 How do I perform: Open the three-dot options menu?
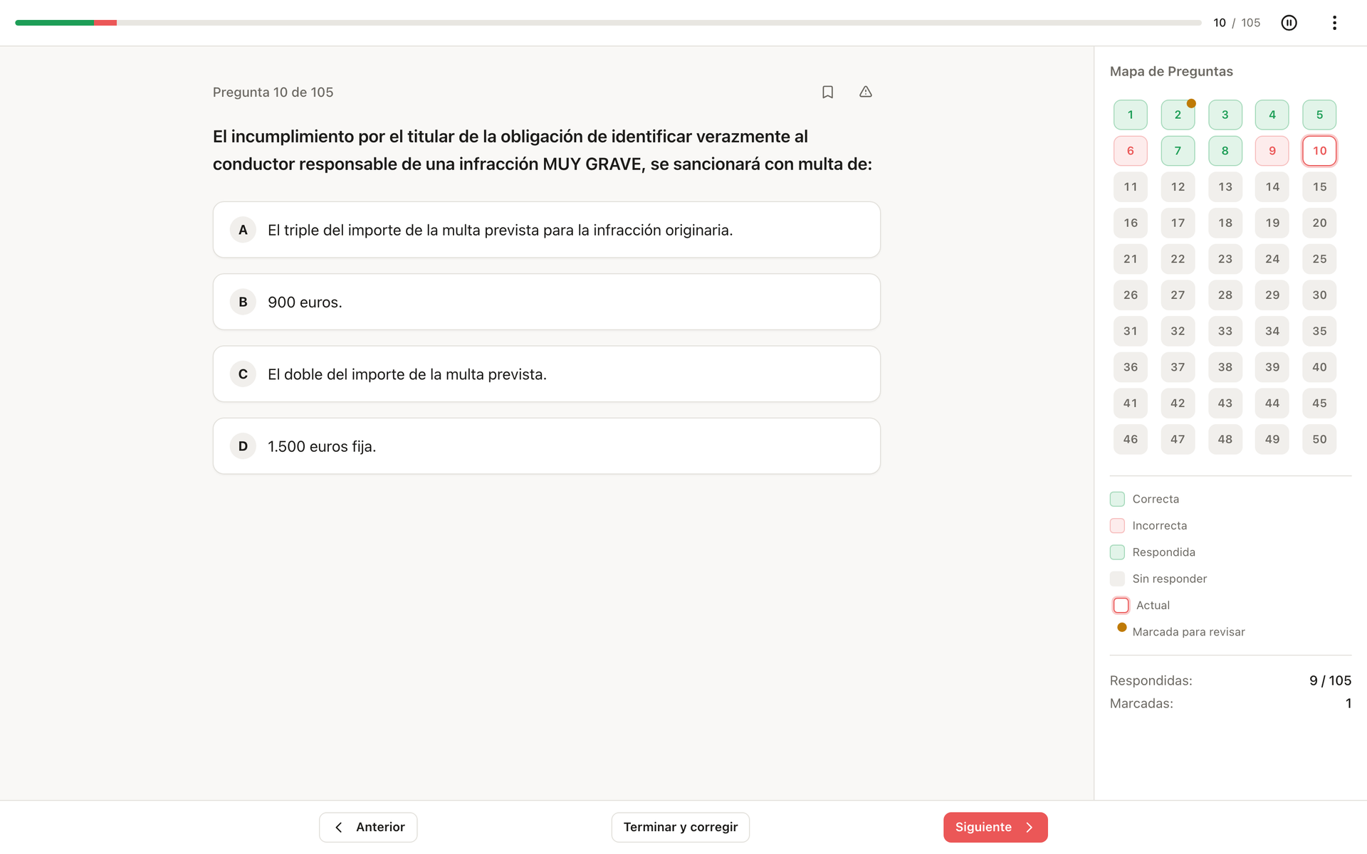point(1334,23)
